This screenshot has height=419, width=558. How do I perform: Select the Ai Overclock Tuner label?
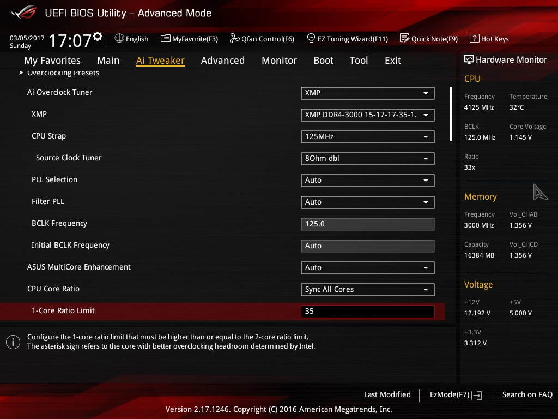(60, 92)
